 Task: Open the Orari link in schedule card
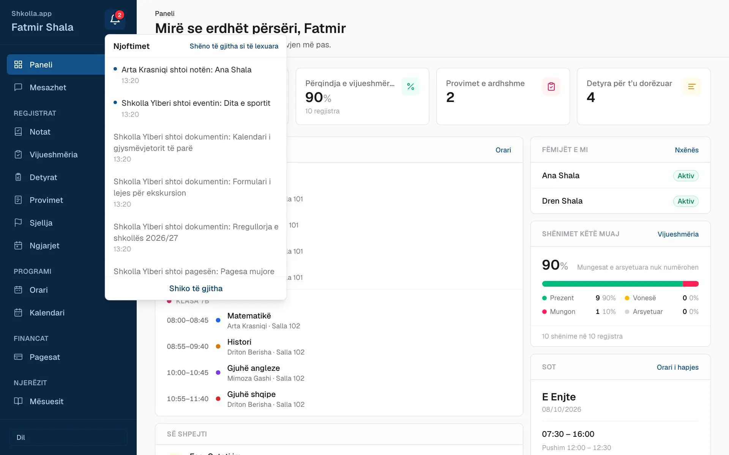tap(503, 150)
